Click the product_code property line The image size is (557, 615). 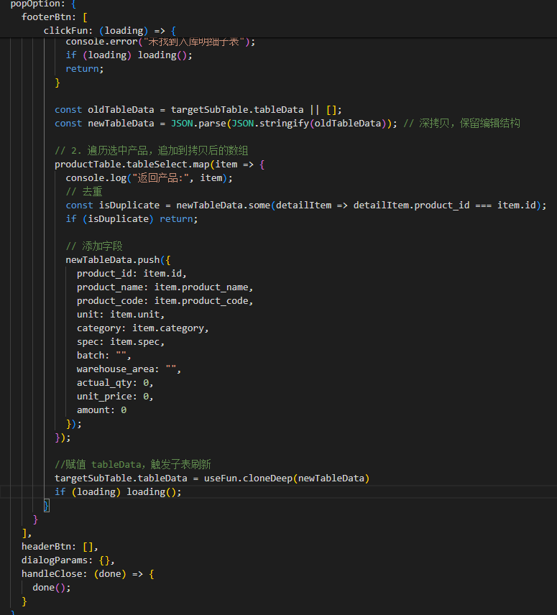pyautogui.click(x=165, y=301)
